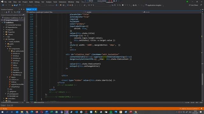Open the Output panel tab
The width and height of the screenshot is (204, 114).
click(x=3, y=105)
